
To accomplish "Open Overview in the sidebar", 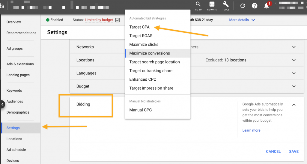I will click(14, 22).
